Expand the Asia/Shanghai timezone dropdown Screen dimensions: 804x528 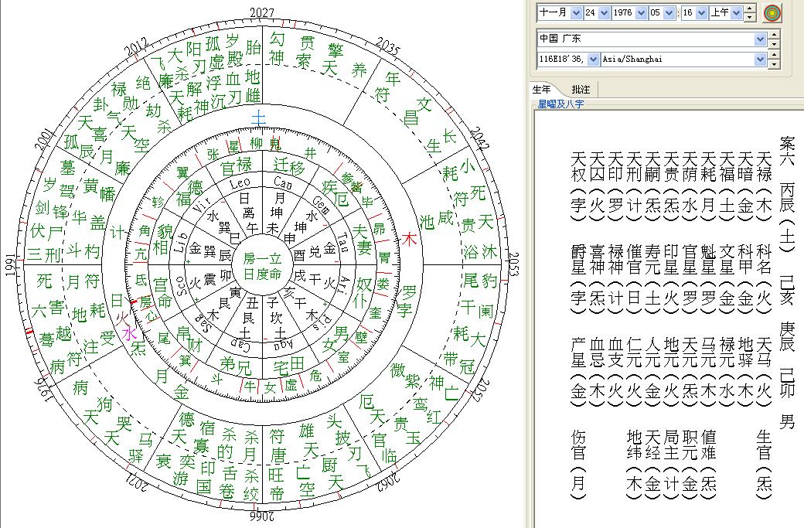coord(760,60)
